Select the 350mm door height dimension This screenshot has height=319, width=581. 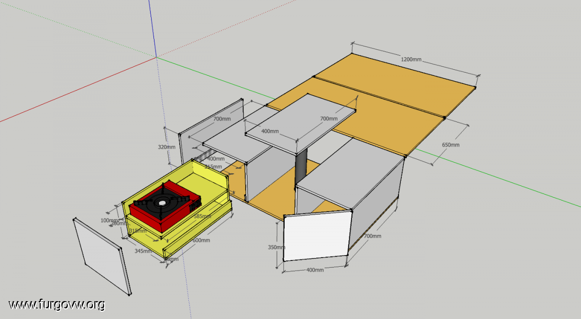pos(277,247)
